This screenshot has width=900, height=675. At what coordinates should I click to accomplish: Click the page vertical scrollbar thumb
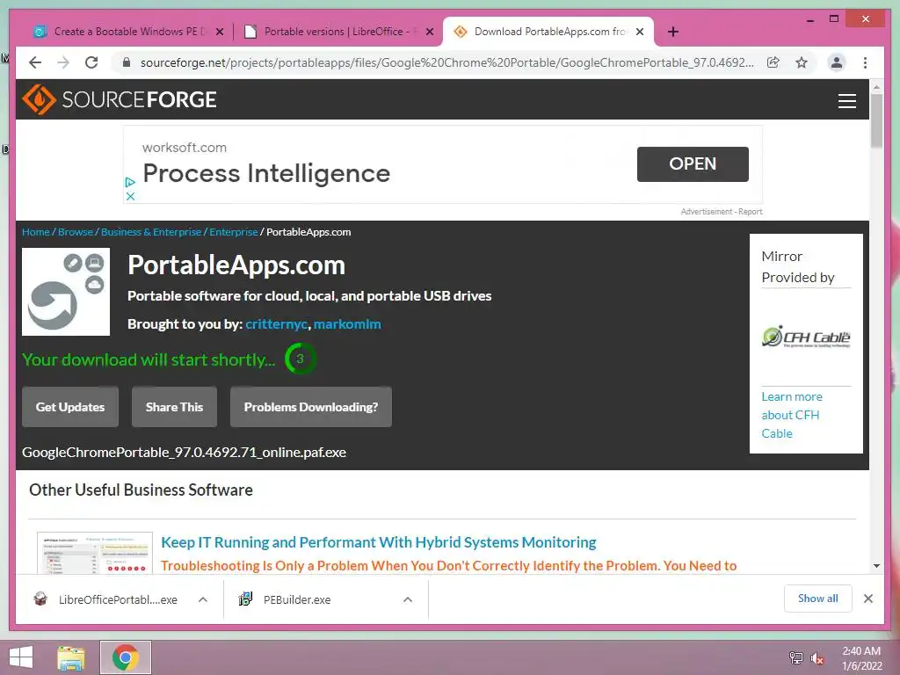876,121
